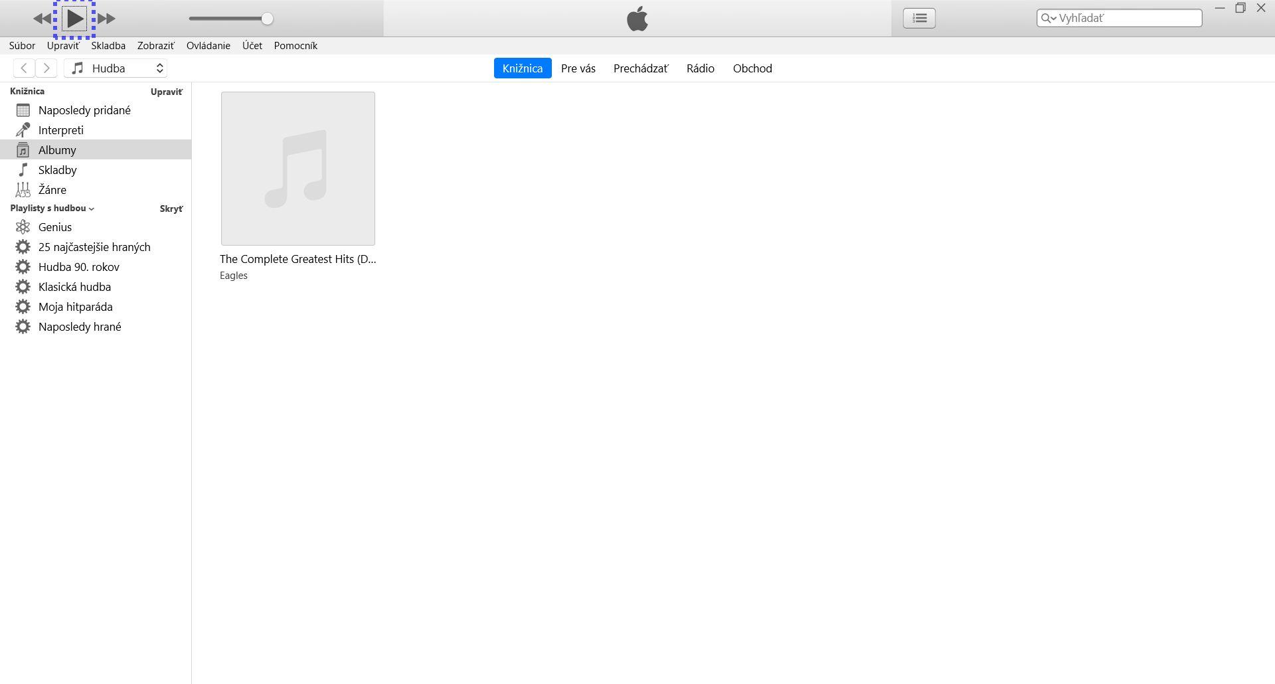1275x684 pixels.
Task: Restore down the iTunes window
Action: click(1240, 8)
